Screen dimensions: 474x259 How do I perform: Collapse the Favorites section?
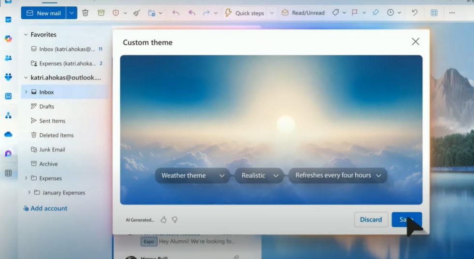pos(26,35)
